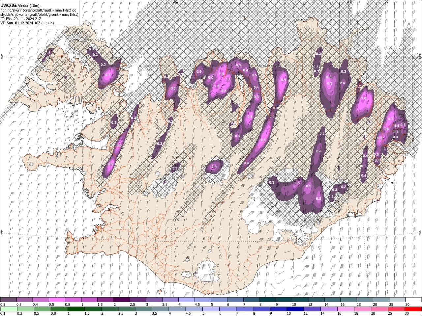Click the darkest purple snow swatch for 2–2.5

click(121, 300)
